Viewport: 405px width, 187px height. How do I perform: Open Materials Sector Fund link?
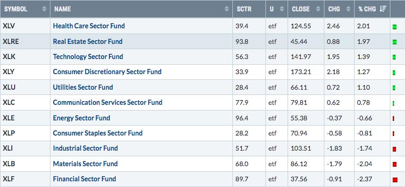(85, 164)
